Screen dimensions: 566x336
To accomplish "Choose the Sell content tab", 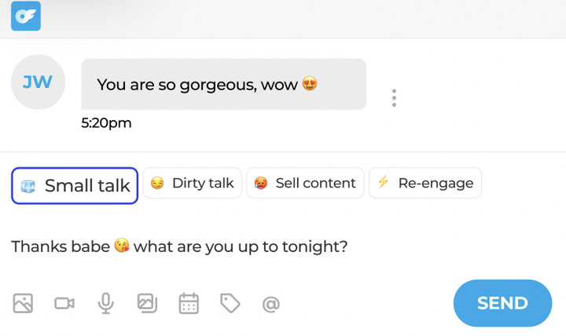I will coord(305,183).
